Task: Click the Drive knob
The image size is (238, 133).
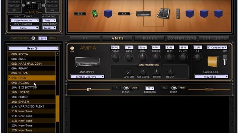Action: coord(115,58)
